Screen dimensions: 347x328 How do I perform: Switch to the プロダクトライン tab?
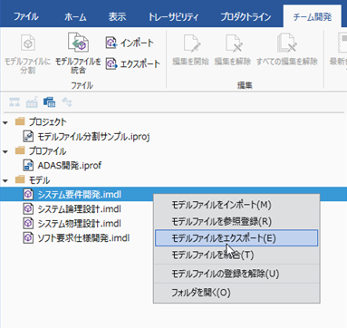tap(246, 16)
